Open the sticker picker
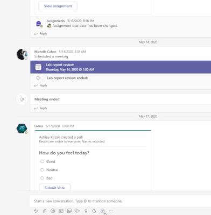The height and width of the screenshot is (215, 211). (x=69, y=211)
